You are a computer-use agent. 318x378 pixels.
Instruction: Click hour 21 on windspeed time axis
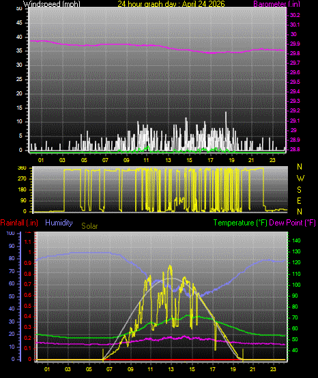251,160
